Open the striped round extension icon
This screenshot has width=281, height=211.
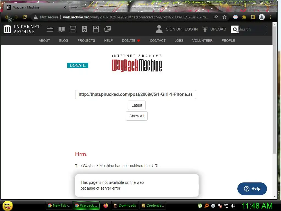(x=235, y=17)
